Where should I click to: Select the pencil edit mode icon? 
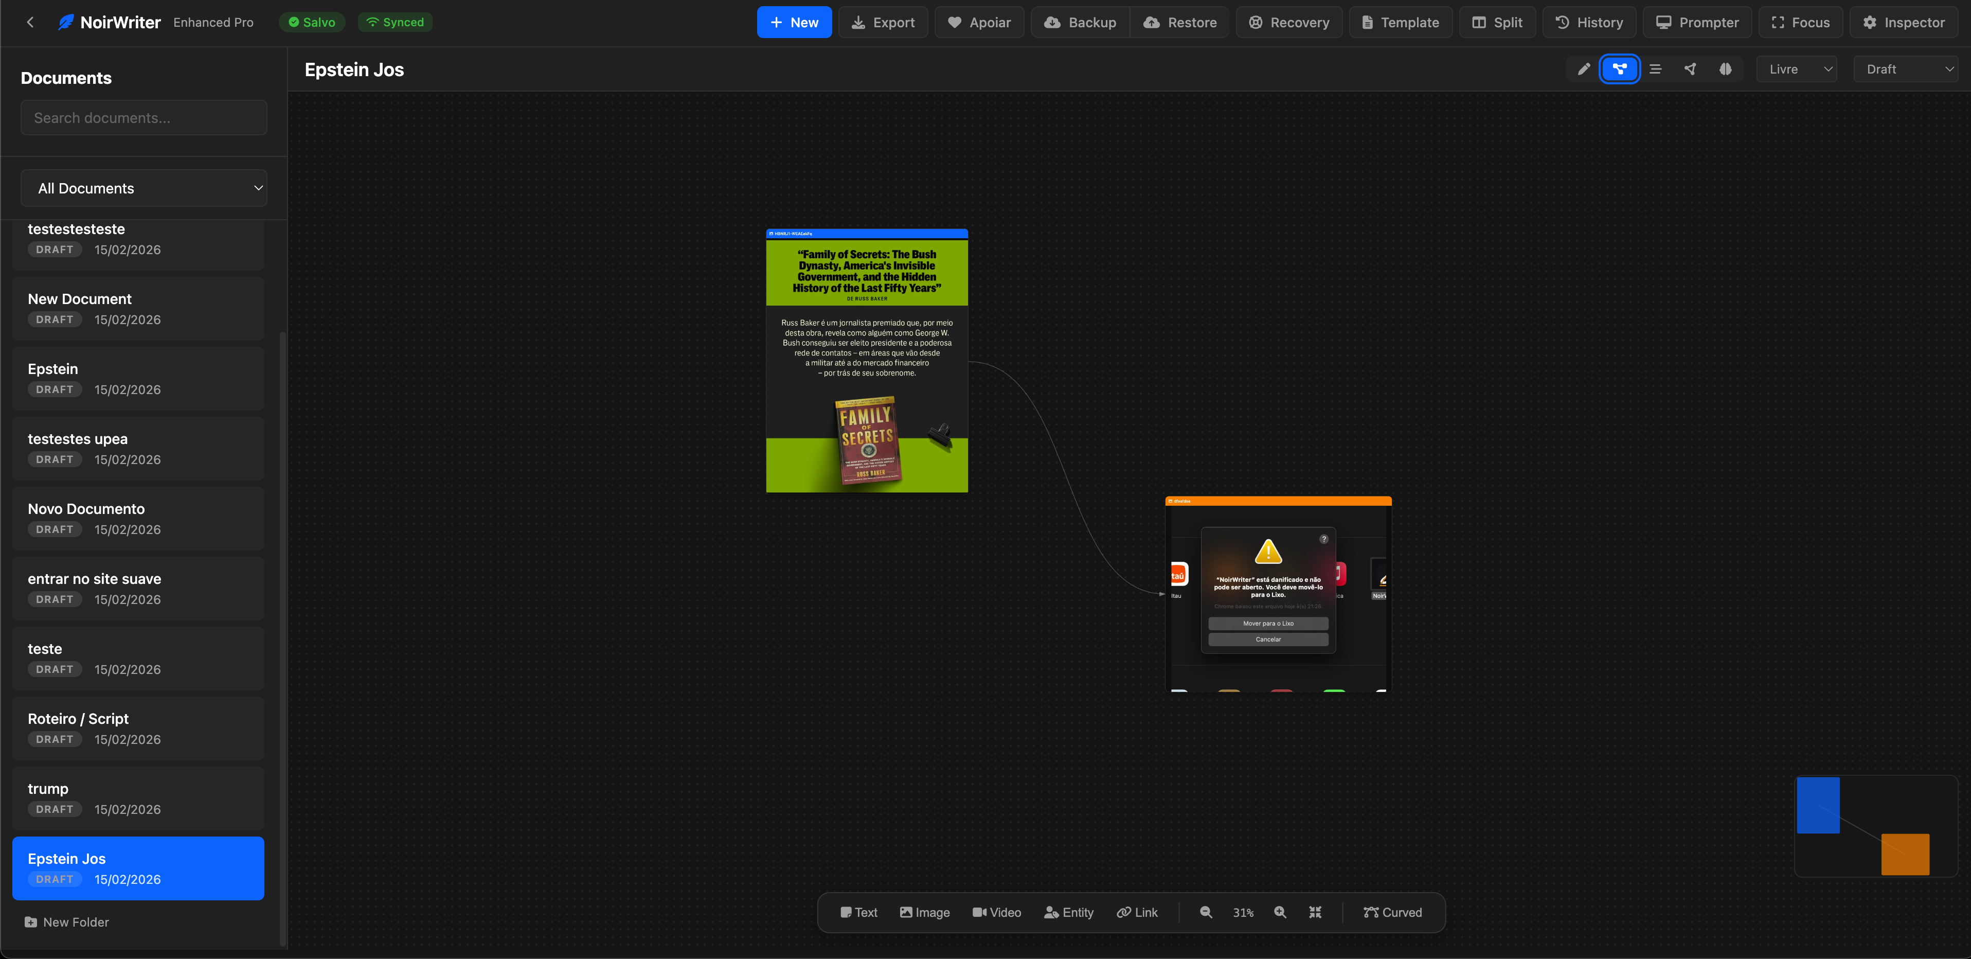tap(1584, 69)
